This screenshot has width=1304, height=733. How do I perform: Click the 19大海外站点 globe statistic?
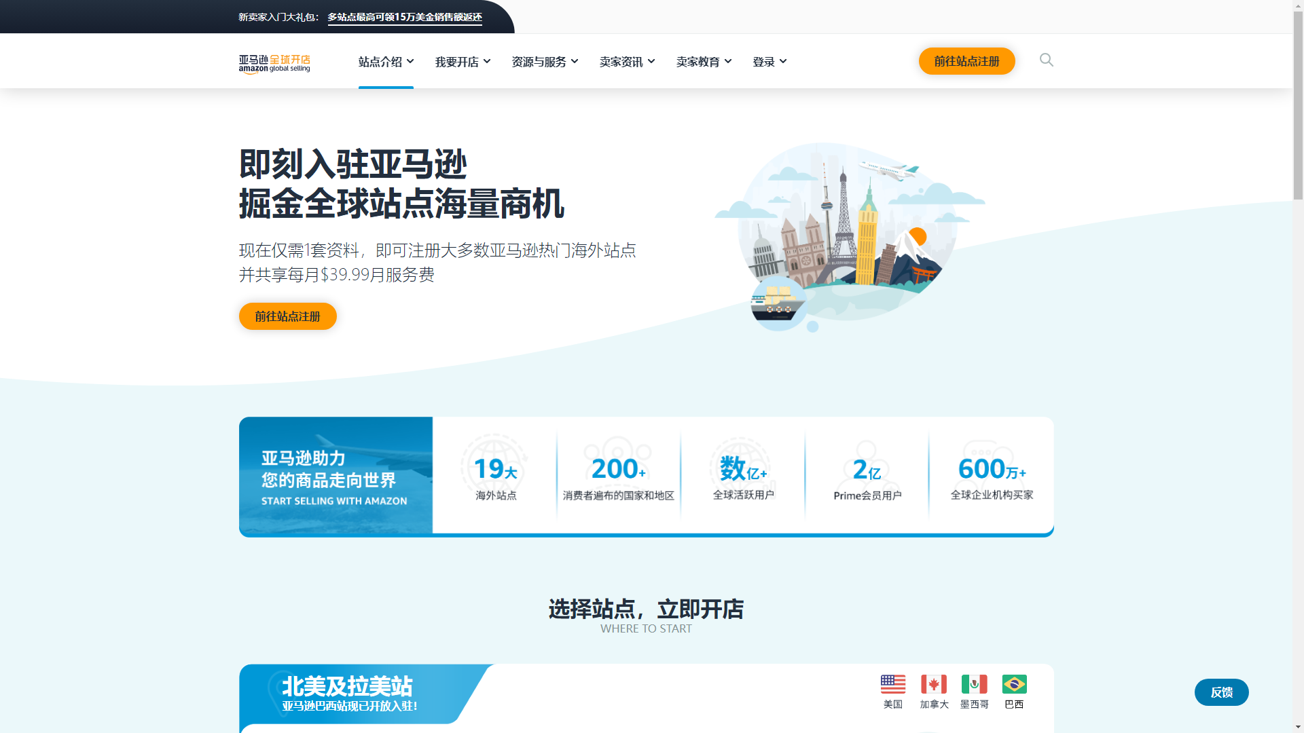(495, 468)
